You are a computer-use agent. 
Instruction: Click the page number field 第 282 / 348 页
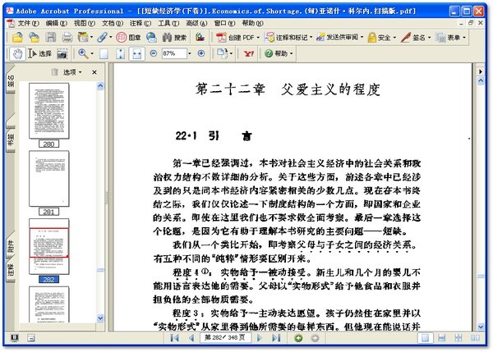(x=225, y=338)
